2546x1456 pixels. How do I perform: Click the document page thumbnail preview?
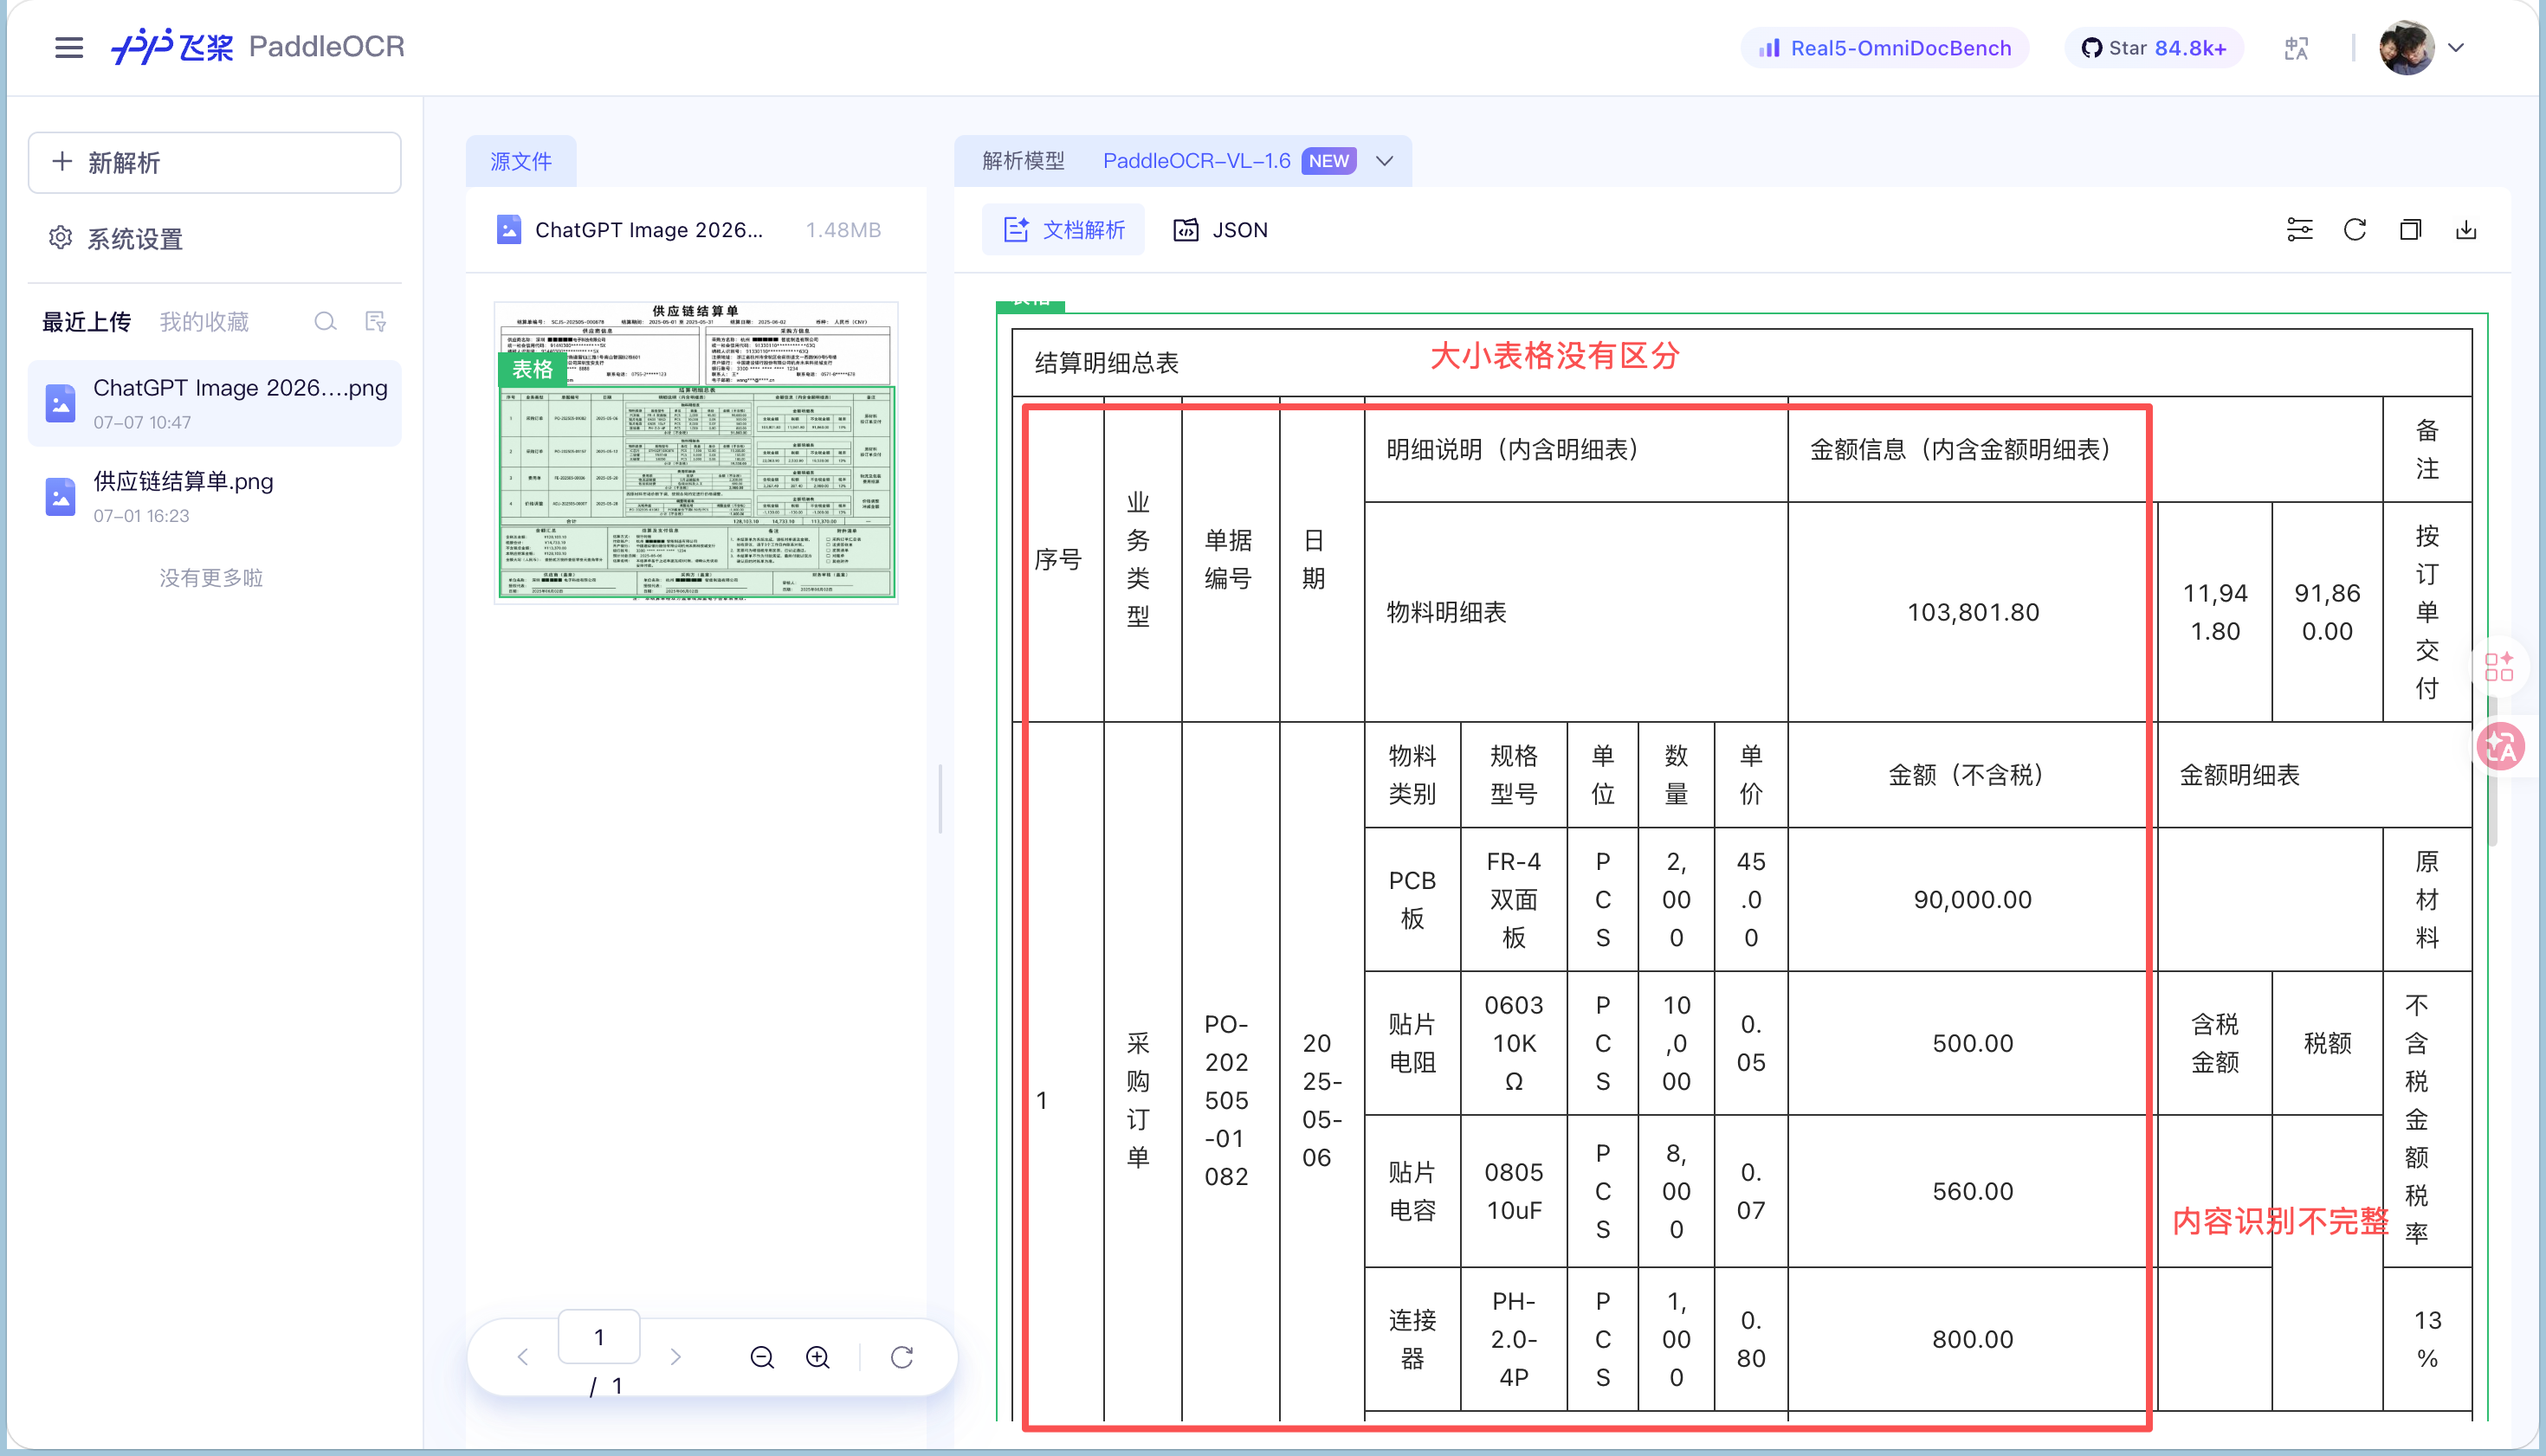point(696,452)
